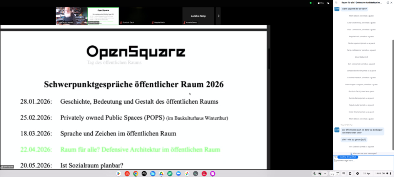This screenshot has height=177, width=394.
Task: Open Google Drive from the shelf
Action: coord(161,174)
